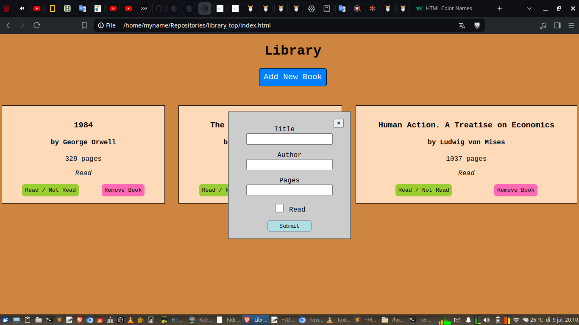This screenshot has height=325, width=579.
Task: Click the Brave Shields icon in the address bar
Action: 477,25
